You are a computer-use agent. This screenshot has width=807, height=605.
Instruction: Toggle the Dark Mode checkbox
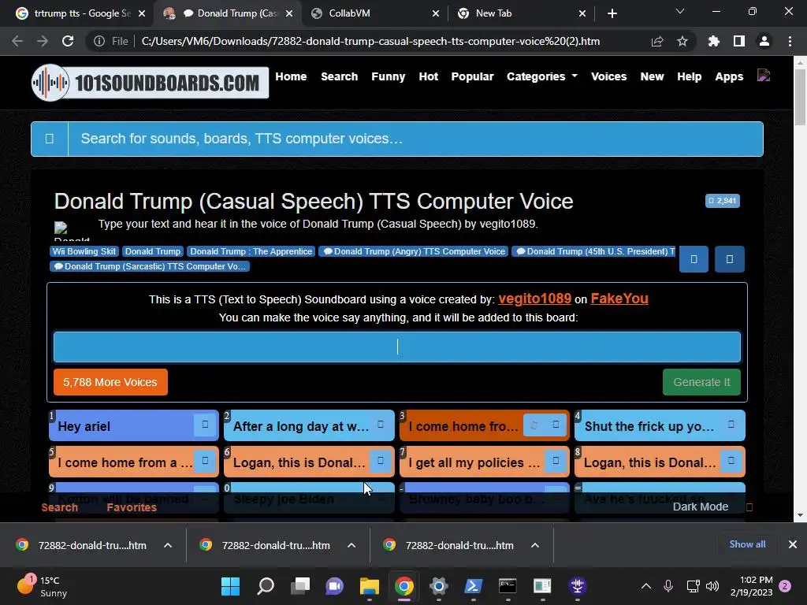pos(749,507)
